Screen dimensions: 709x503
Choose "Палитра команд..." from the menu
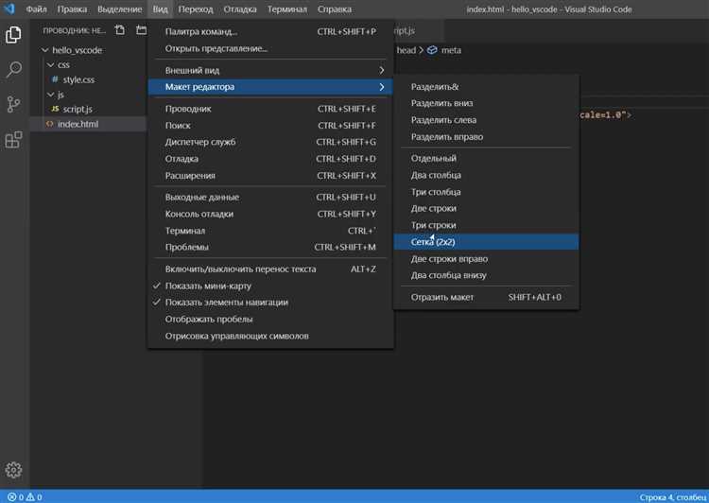point(200,31)
